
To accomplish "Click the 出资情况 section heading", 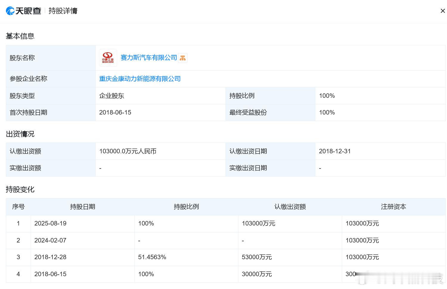I will click(20, 134).
